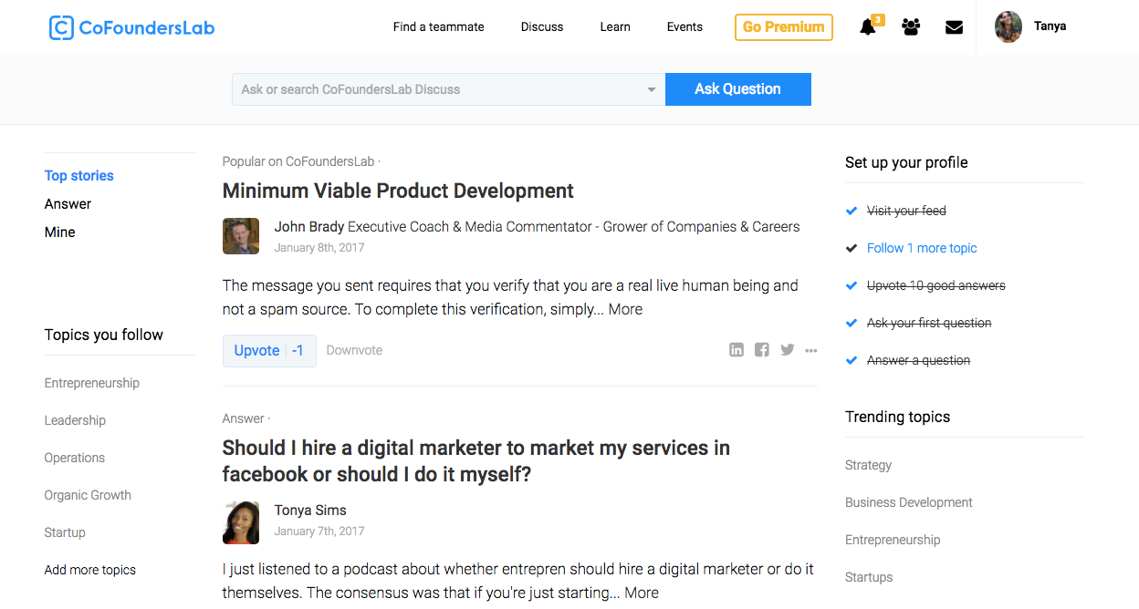Open the messages envelope icon
1139x609 pixels.
(x=954, y=27)
